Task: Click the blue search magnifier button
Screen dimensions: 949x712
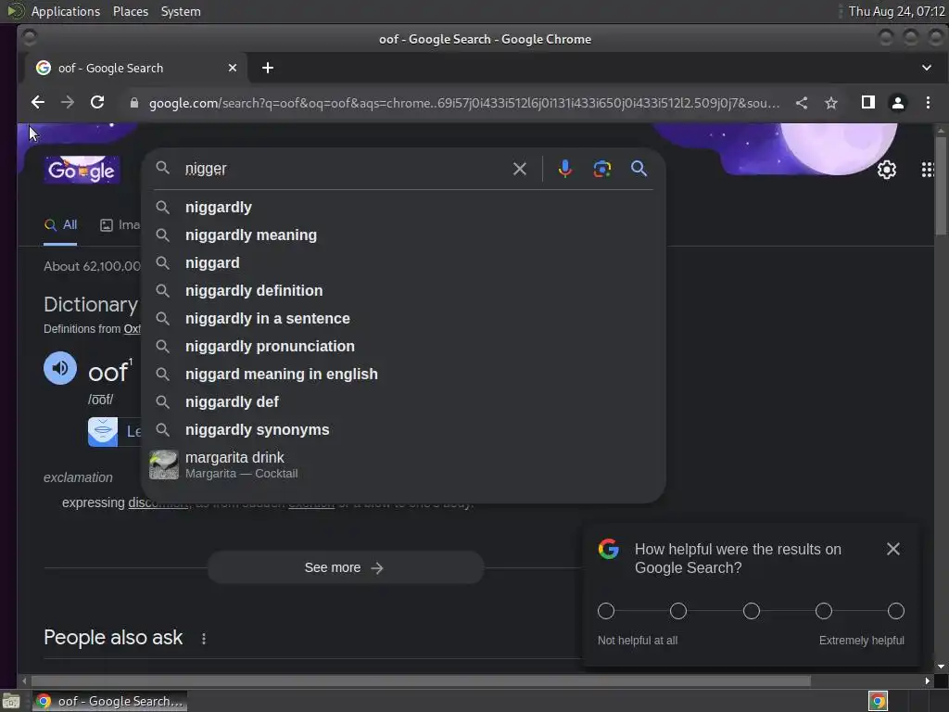Action: 639,169
